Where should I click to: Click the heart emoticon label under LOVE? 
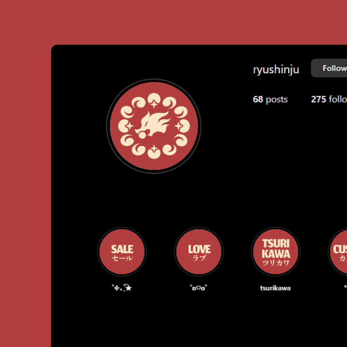[199, 288]
